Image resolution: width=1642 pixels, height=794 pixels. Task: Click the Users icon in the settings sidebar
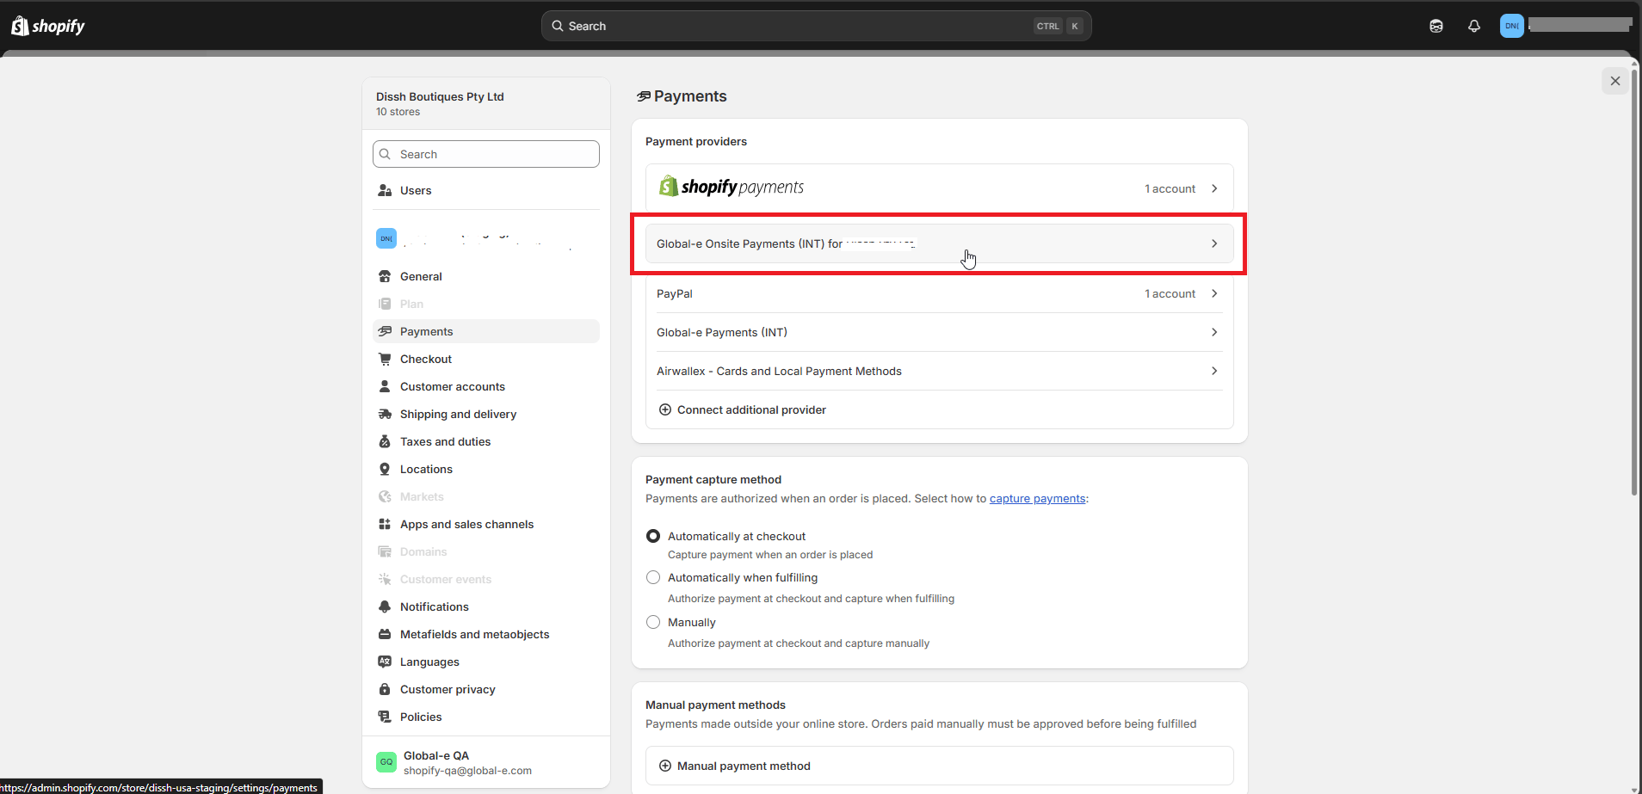(x=385, y=190)
